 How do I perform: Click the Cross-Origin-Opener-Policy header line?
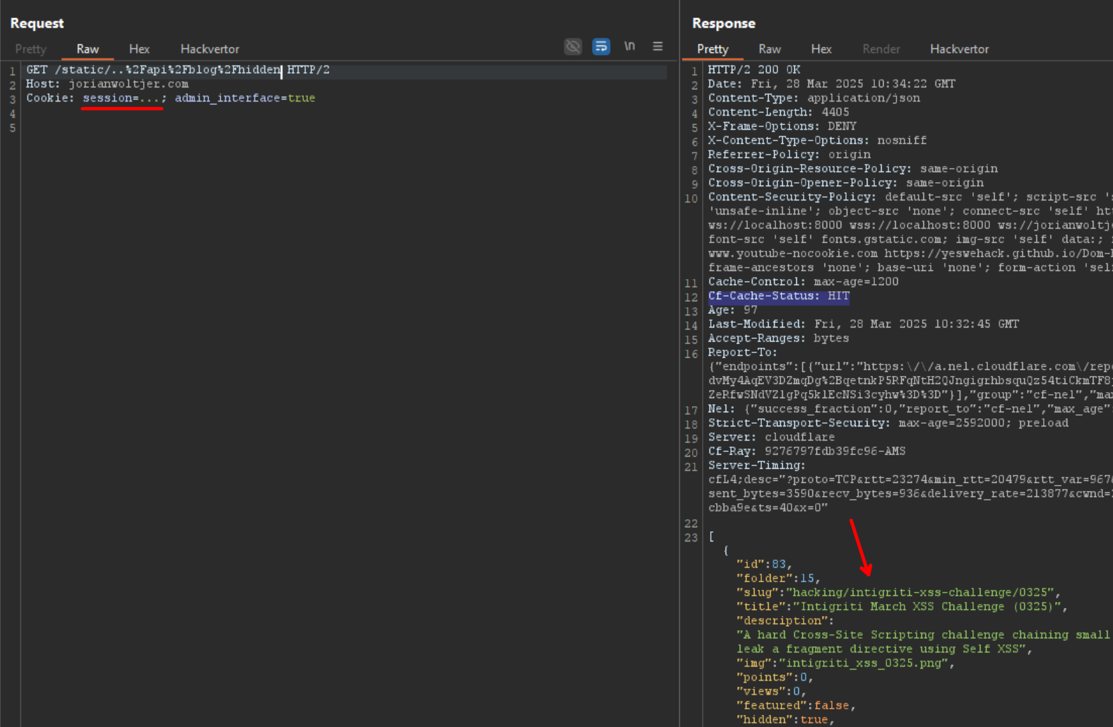coord(845,183)
